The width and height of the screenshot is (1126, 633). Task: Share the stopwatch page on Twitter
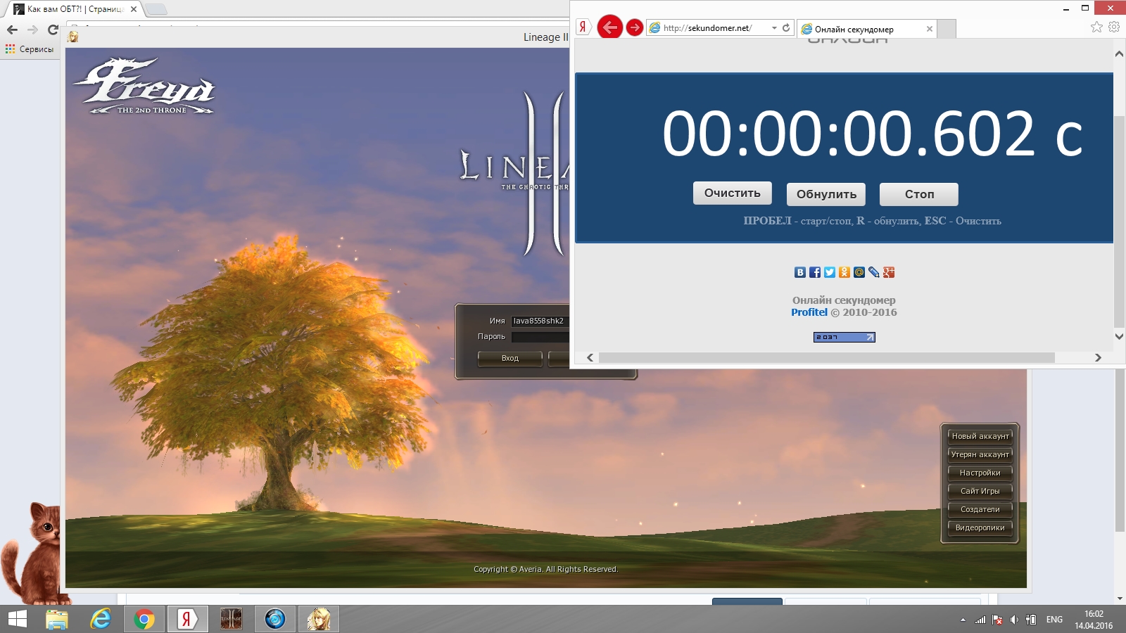[x=830, y=272]
